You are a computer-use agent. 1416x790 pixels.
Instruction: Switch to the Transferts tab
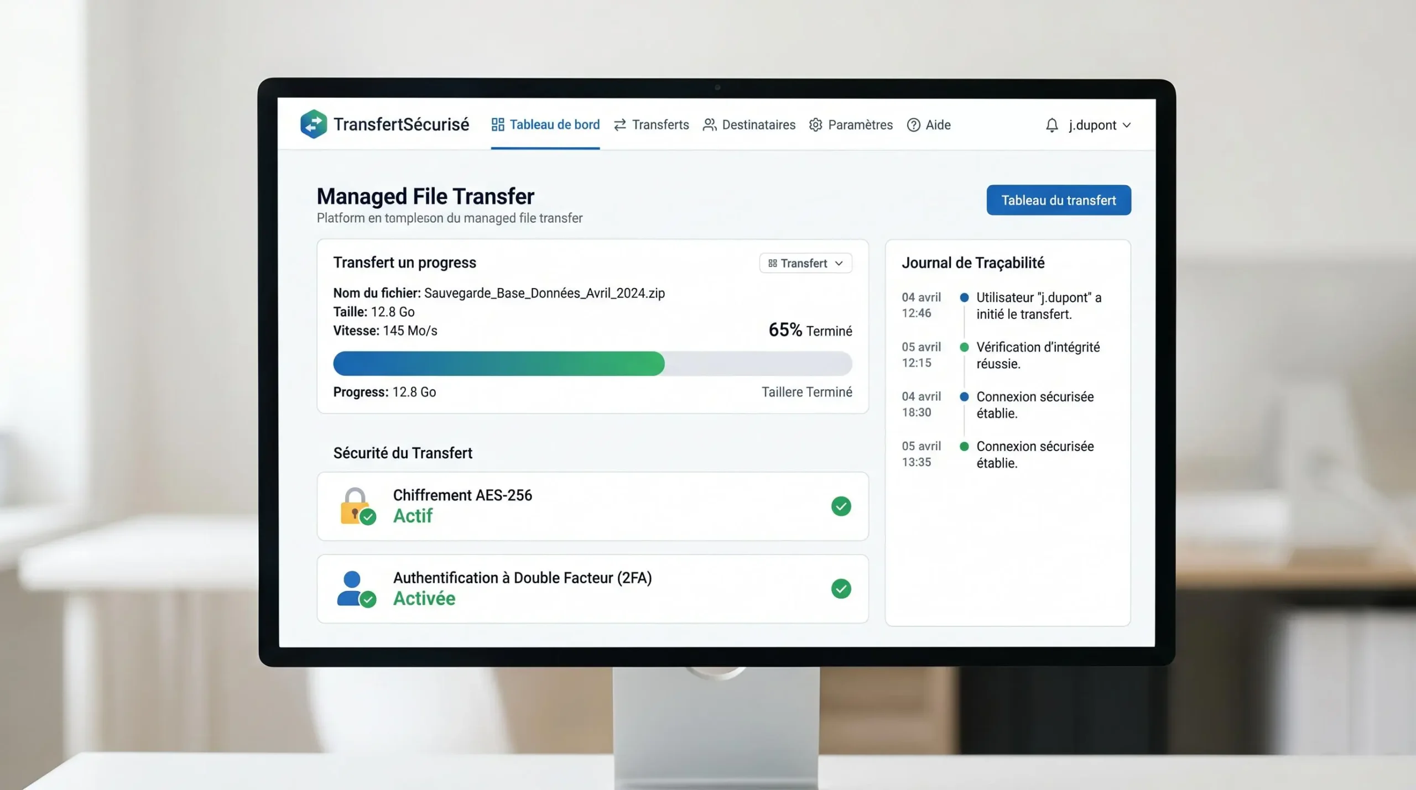[x=651, y=125]
